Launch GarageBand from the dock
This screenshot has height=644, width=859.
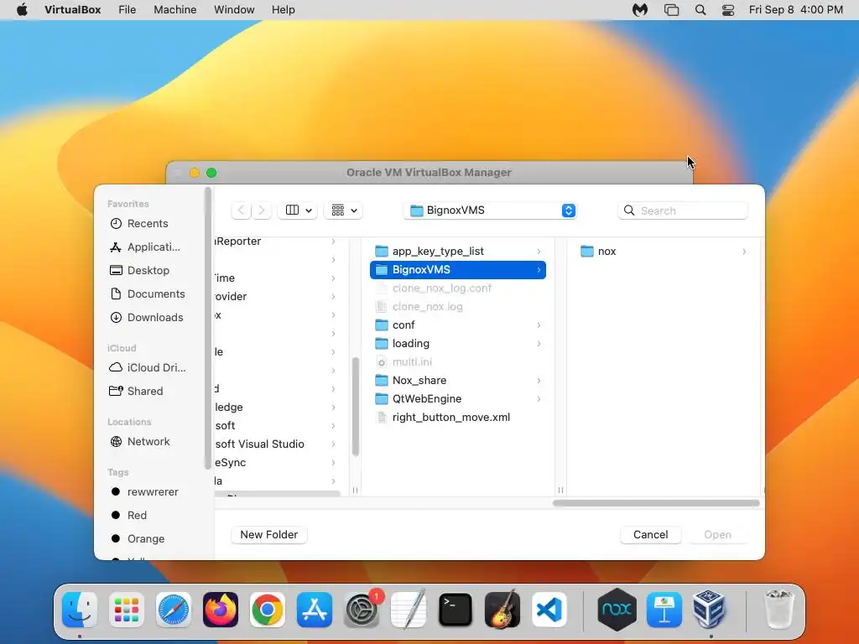click(502, 610)
